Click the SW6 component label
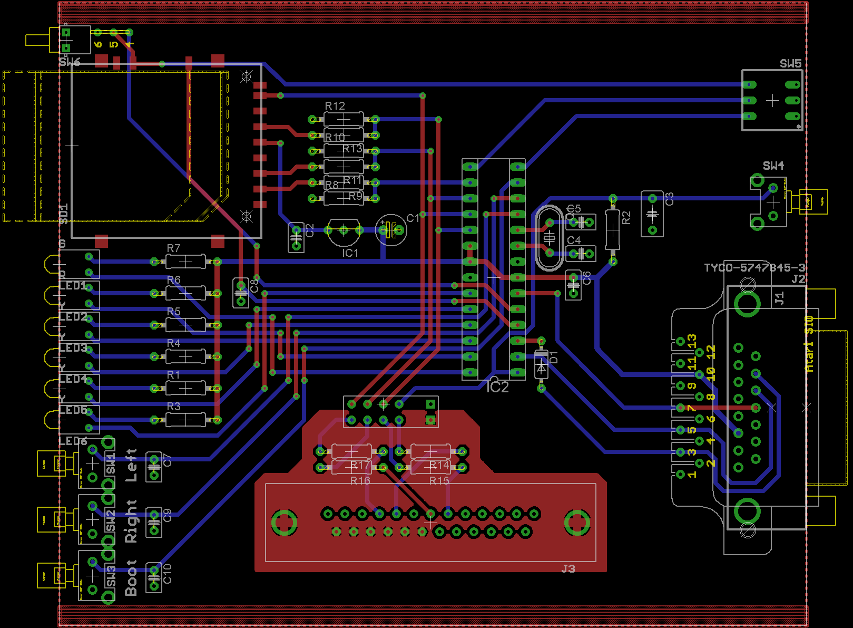The image size is (853, 628). (70, 62)
